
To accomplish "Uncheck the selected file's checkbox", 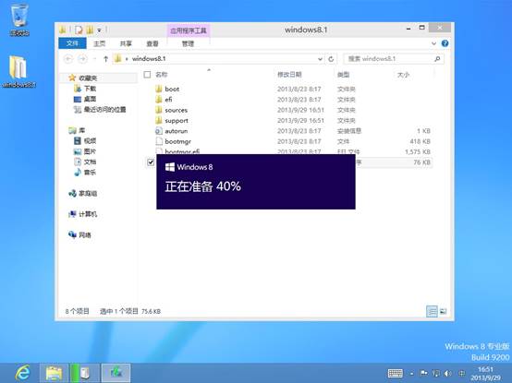I will (x=151, y=162).
